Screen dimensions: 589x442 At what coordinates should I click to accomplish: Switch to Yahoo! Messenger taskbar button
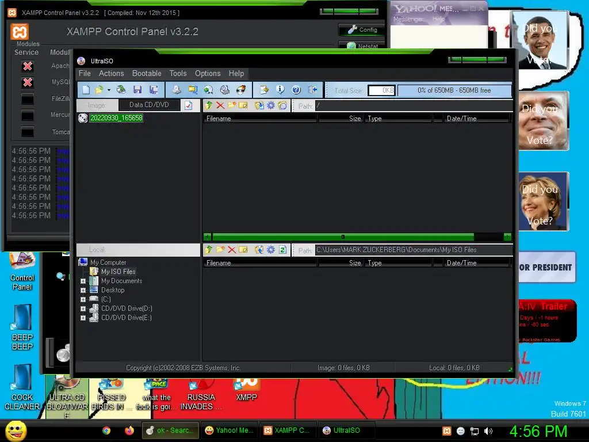[x=230, y=430]
